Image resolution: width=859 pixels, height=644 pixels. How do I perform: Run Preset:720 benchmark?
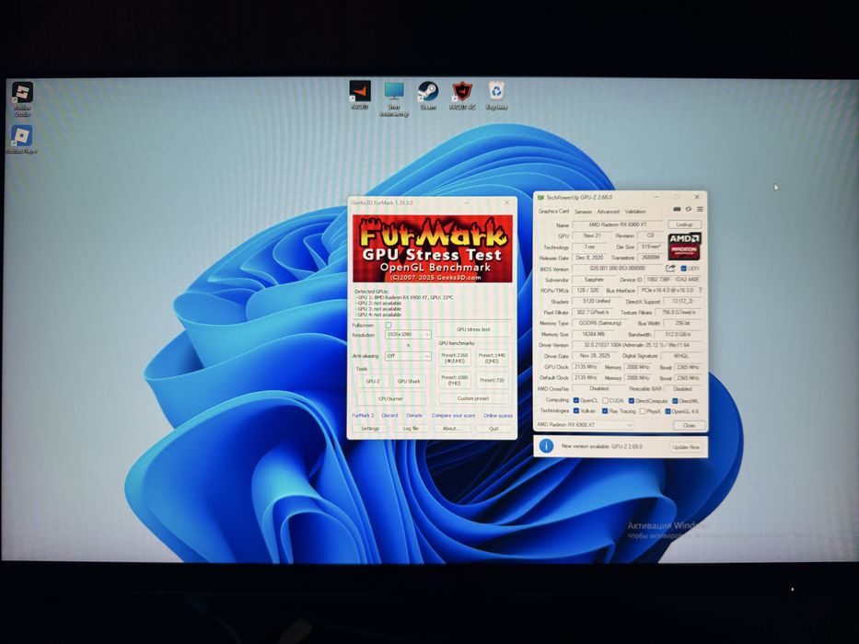(492, 380)
